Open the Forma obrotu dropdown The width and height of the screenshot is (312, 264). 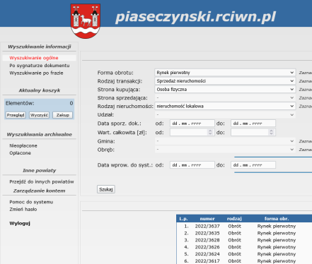pos(225,73)
